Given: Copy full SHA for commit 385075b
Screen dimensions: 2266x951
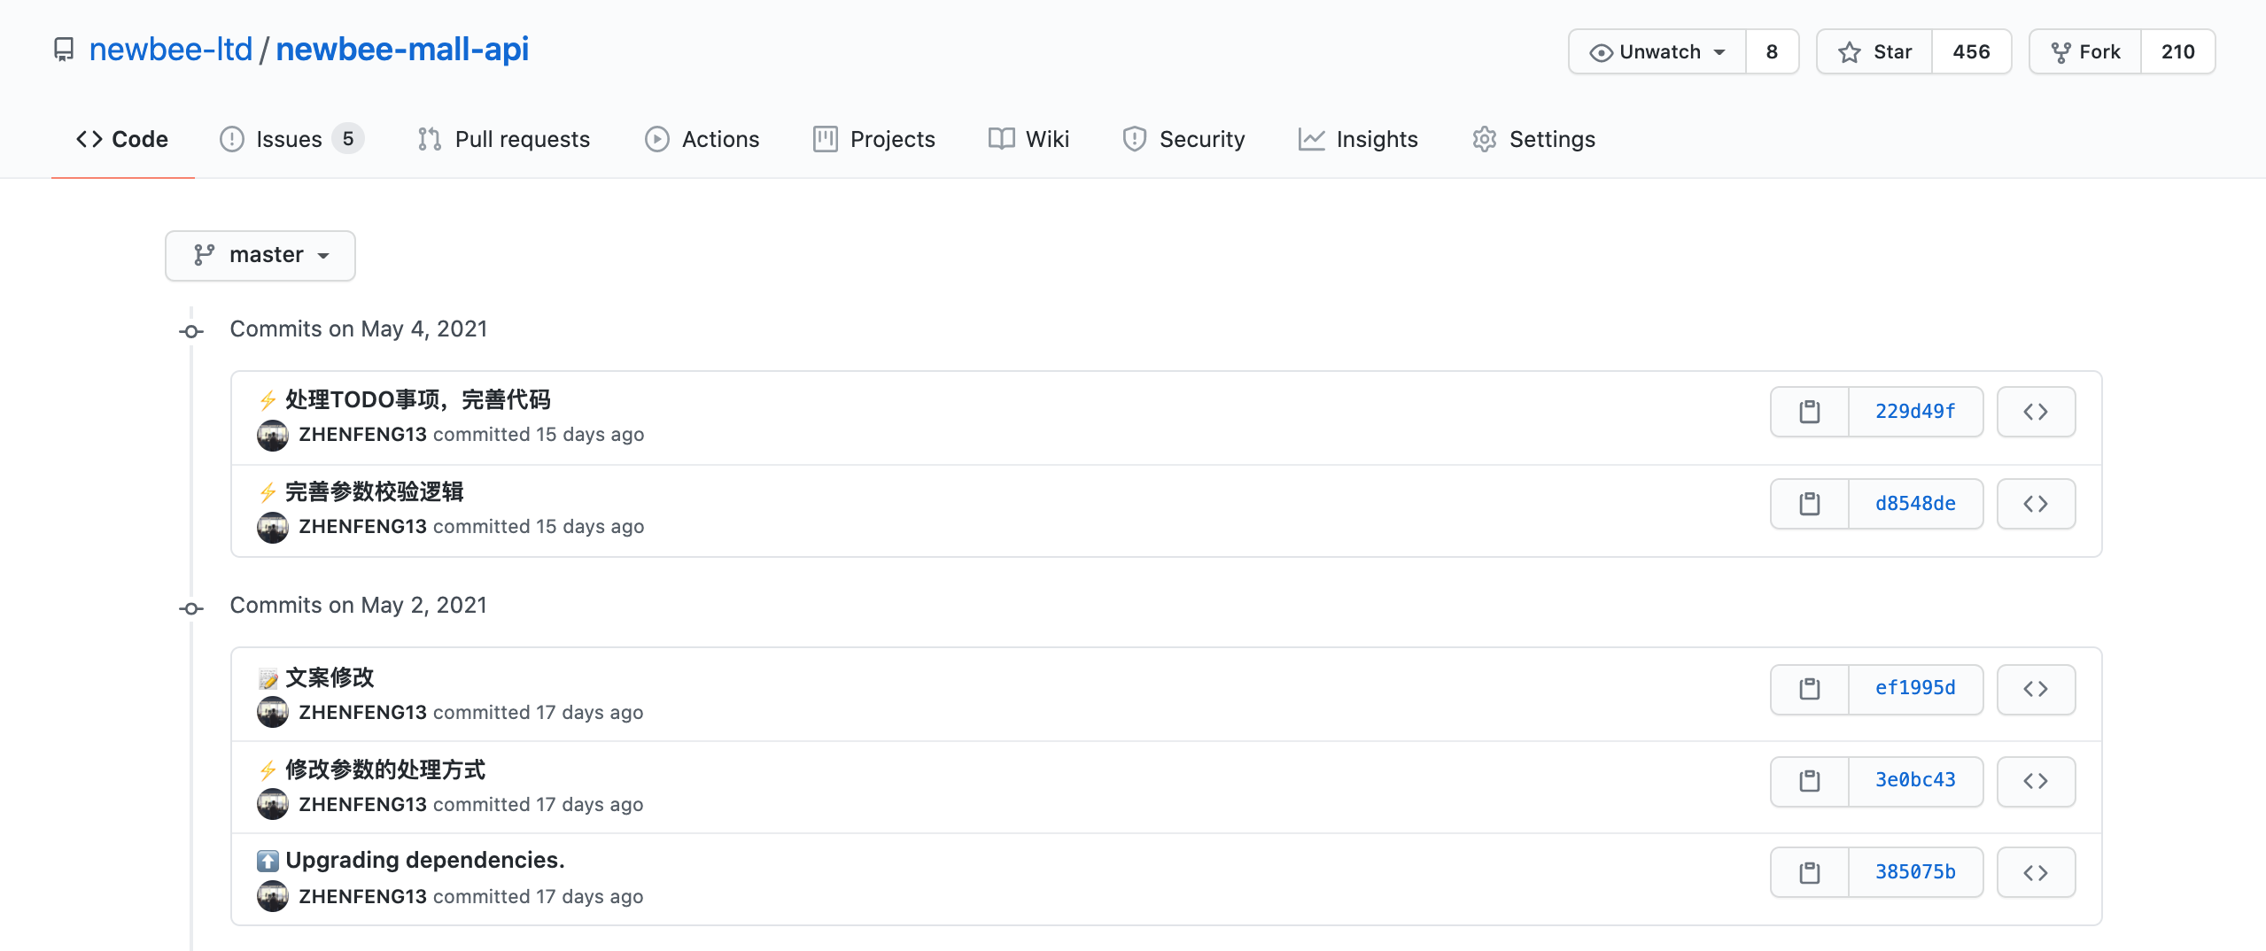Looking at the screenshot, I should pyautogui.click(x=1810, y=873).
